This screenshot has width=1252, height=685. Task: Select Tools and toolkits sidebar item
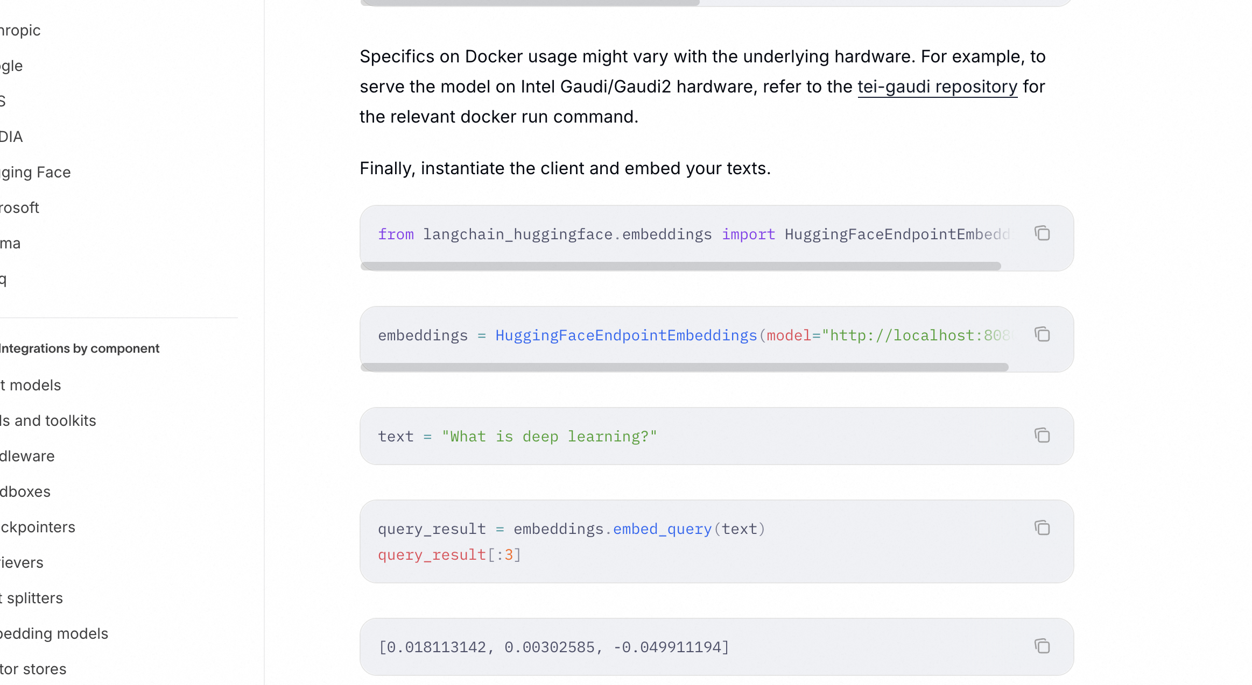pos(48,420)
